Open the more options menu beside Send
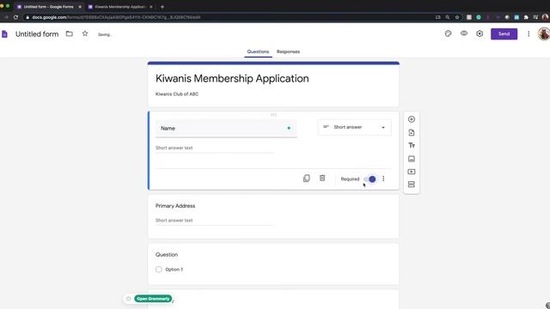This screenshot has width=550, height=309. pyautogui.click(x=529, y=34)
